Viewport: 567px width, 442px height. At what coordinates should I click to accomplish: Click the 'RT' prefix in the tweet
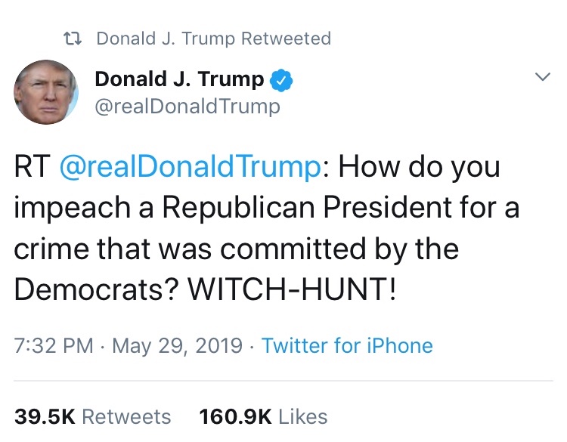32,167
